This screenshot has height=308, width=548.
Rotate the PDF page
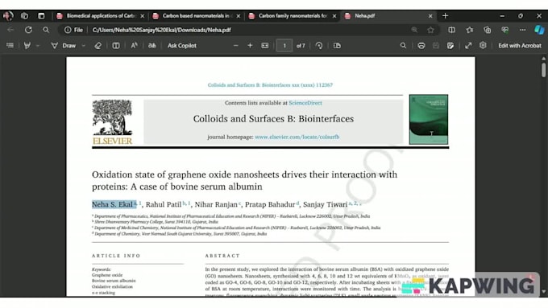point(319,46)
